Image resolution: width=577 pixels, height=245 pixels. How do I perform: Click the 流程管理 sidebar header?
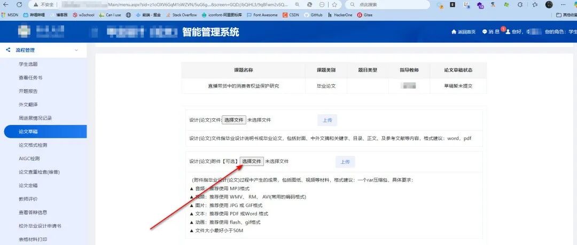pyautogui.click(x=43, y=50)
